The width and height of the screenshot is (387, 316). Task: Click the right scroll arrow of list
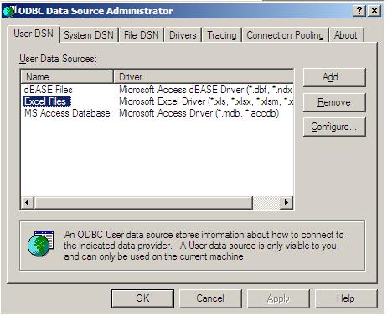click(286, 202)
